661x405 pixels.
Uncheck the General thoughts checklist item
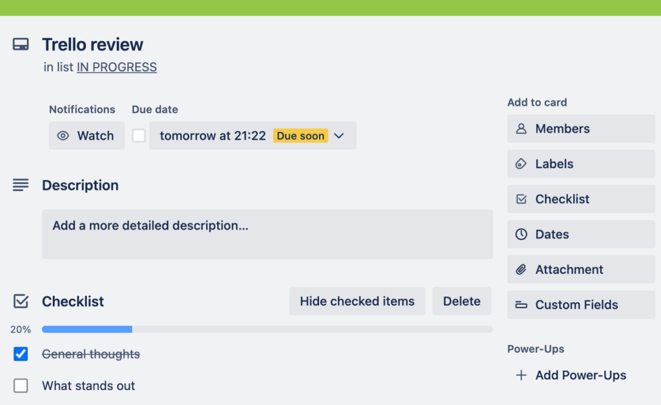pos(20,353)
